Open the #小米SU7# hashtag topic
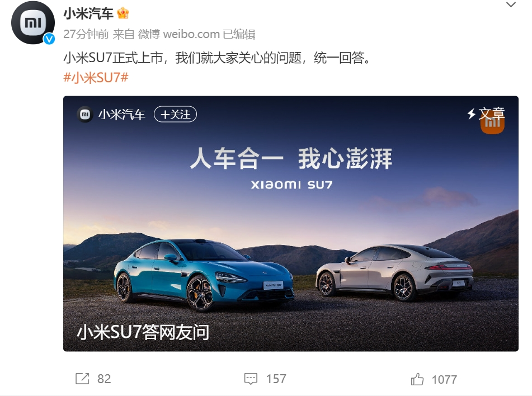Screen dimensions: 532x396 [96, 78]
